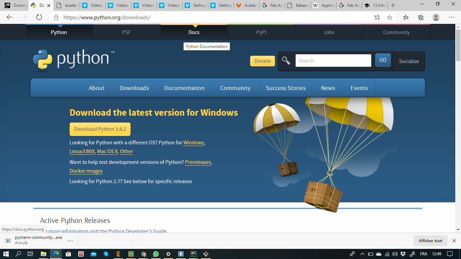
Task: Open PyCharm from the taskbar
Action: click(193, 254)
